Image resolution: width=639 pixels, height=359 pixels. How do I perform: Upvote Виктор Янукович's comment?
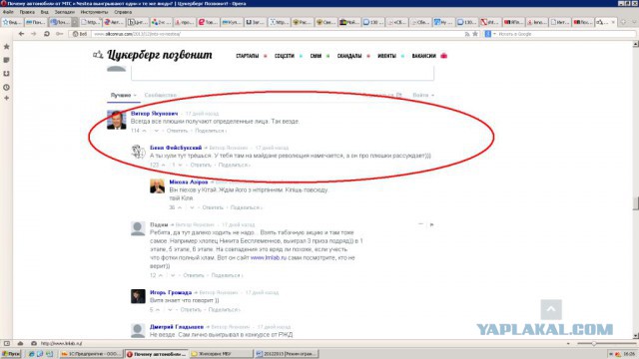pos(144,131)
